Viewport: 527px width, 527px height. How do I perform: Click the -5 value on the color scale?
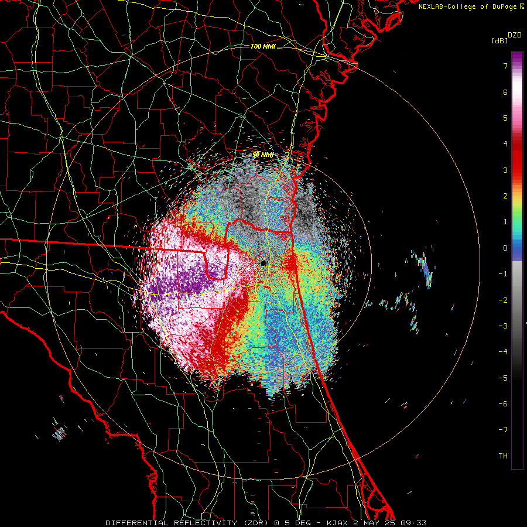pos(503,378)
